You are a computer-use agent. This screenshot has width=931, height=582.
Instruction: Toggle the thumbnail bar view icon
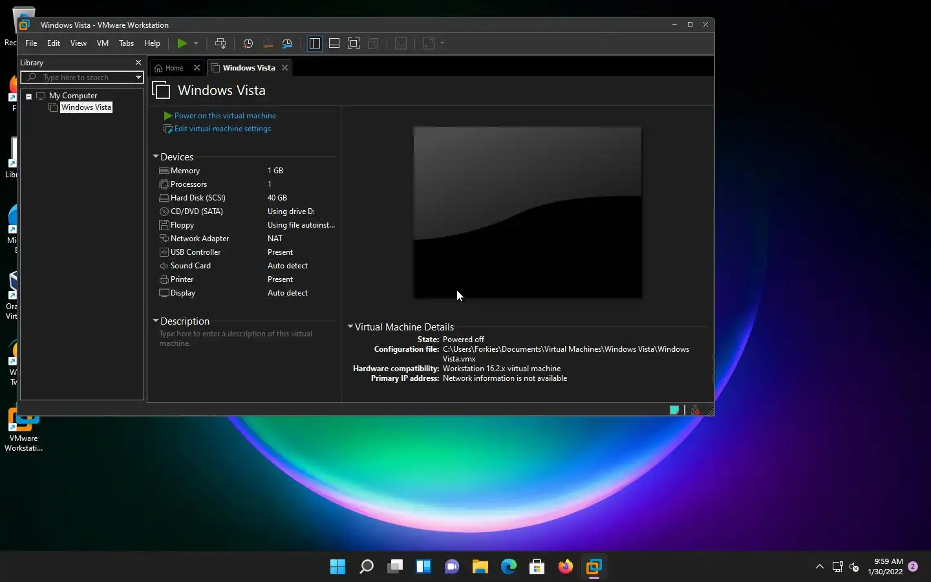click(x=334, y=43)
